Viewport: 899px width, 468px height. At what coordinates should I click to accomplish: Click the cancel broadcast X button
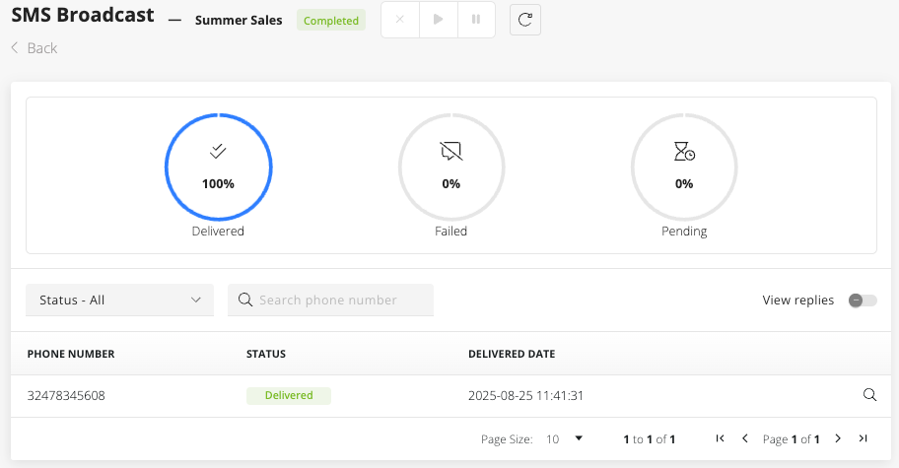400,20
